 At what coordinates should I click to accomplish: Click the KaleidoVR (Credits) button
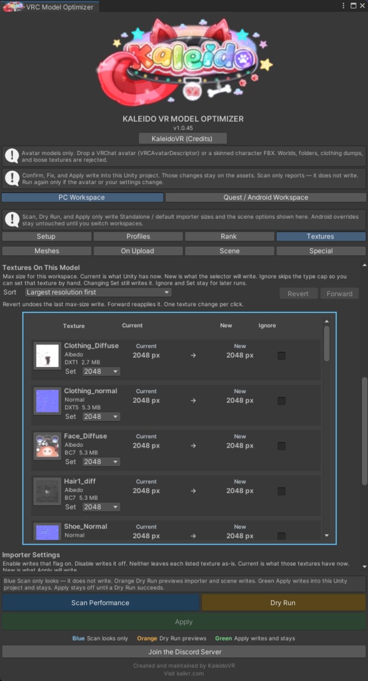(183, 138)
